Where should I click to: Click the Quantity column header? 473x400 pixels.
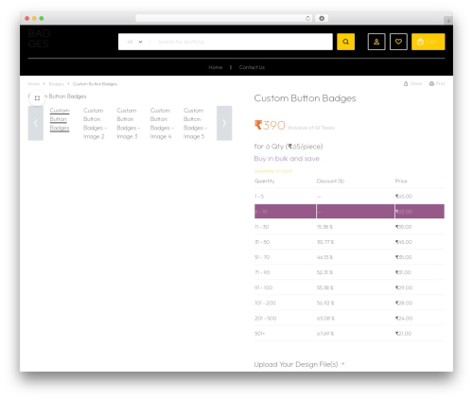(265, 181)
